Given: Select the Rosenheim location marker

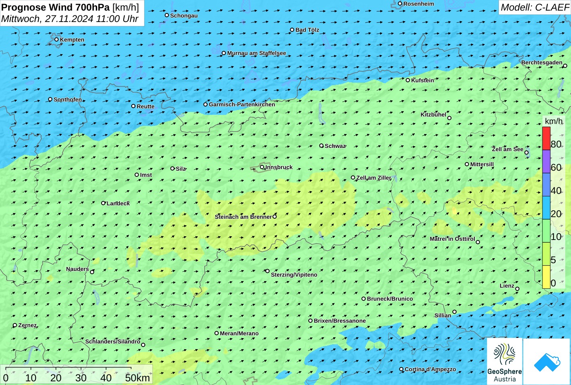Looking at the screenshot, I should coord(400,4).
